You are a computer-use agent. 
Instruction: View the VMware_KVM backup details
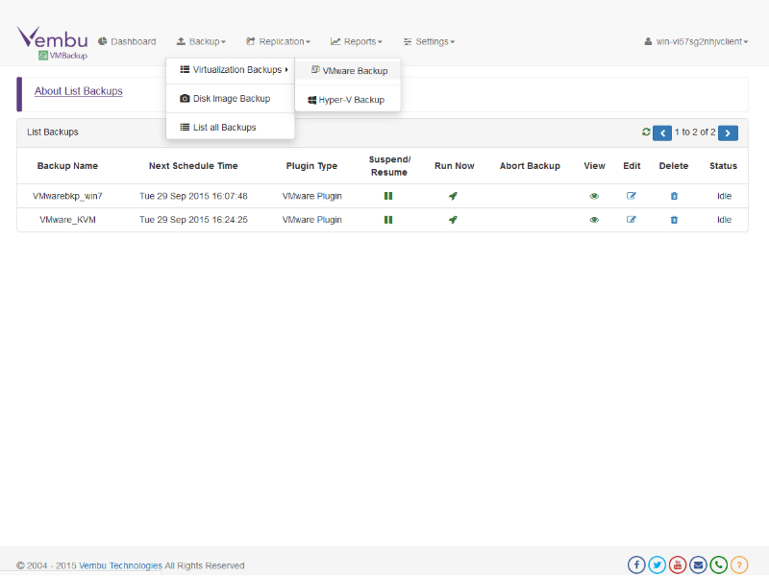coord(594,220)
